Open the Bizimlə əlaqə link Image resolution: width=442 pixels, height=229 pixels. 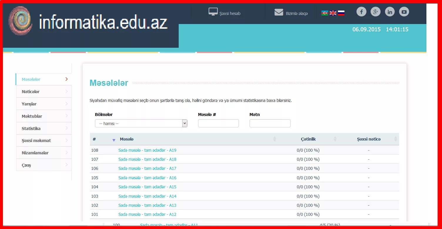click(297, 13)
